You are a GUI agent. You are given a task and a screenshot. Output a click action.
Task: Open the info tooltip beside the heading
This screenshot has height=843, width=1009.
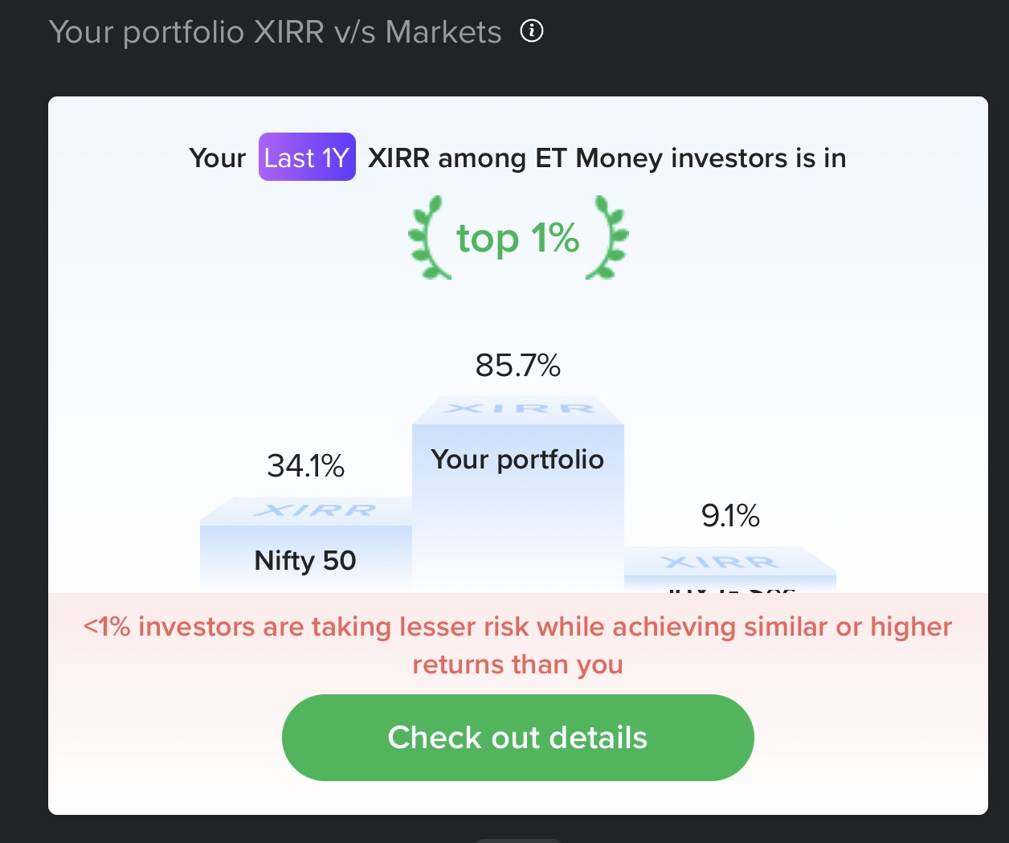[x=531, y=31]
